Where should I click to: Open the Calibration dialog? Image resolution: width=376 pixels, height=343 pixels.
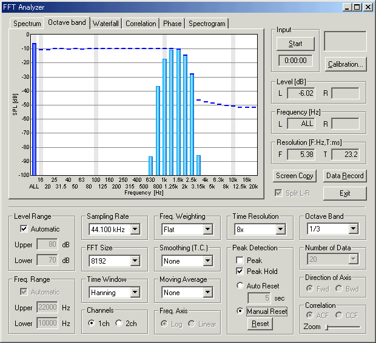(346, 64)
